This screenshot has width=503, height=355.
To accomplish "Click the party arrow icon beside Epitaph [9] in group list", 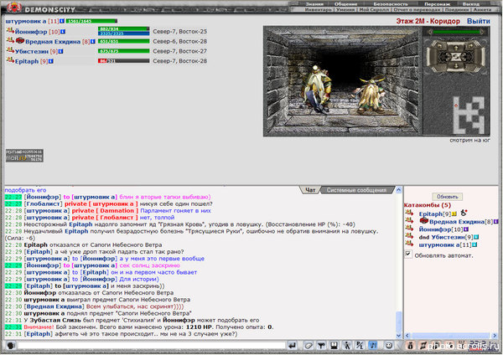I will 10,60.
